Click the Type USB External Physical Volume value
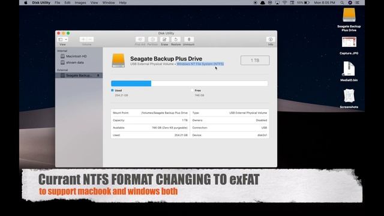Viewport: 384px width, 216px height. coord(248,113)
